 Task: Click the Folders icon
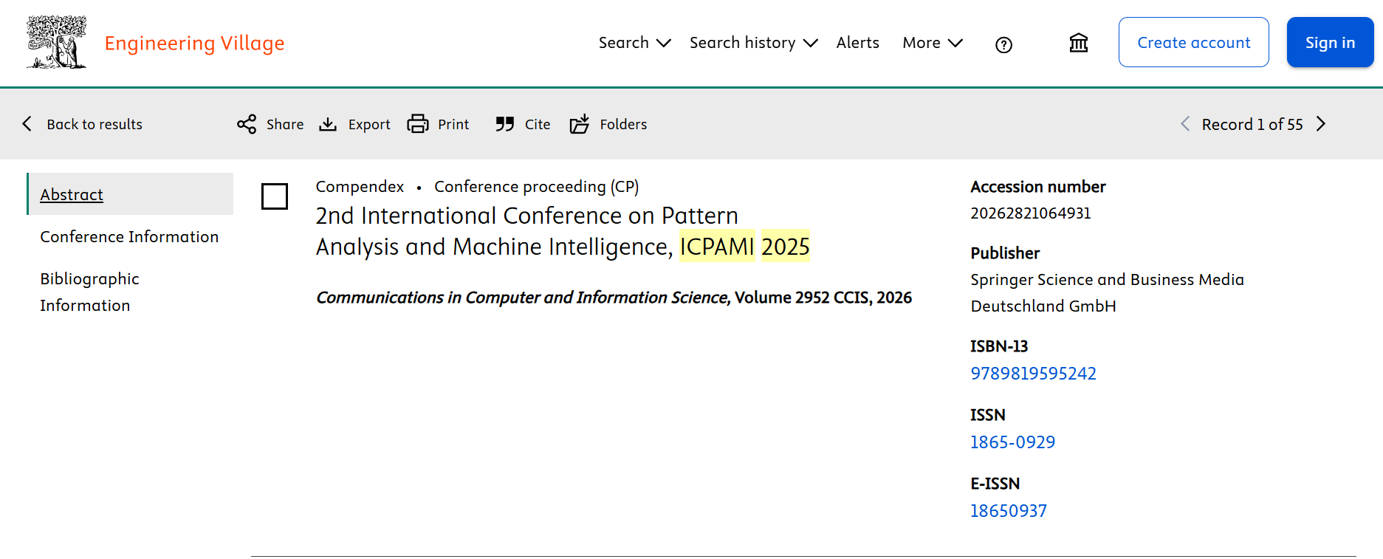580,124
